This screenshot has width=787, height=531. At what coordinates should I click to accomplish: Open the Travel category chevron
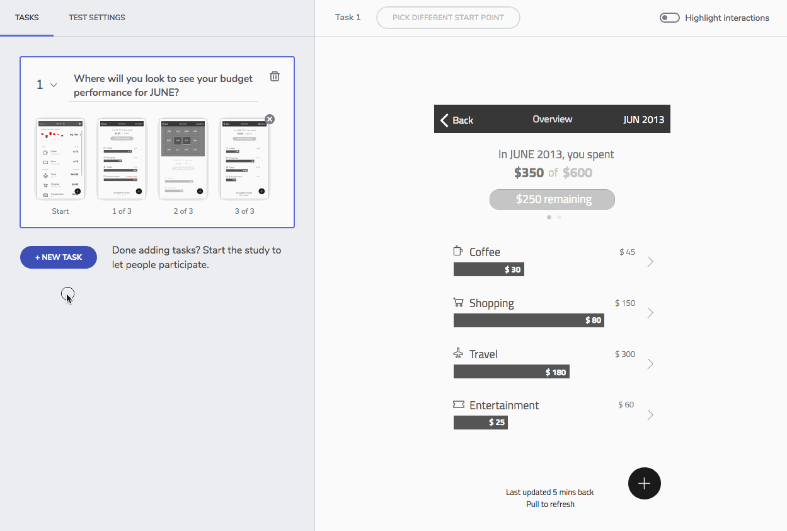[650, 364]
